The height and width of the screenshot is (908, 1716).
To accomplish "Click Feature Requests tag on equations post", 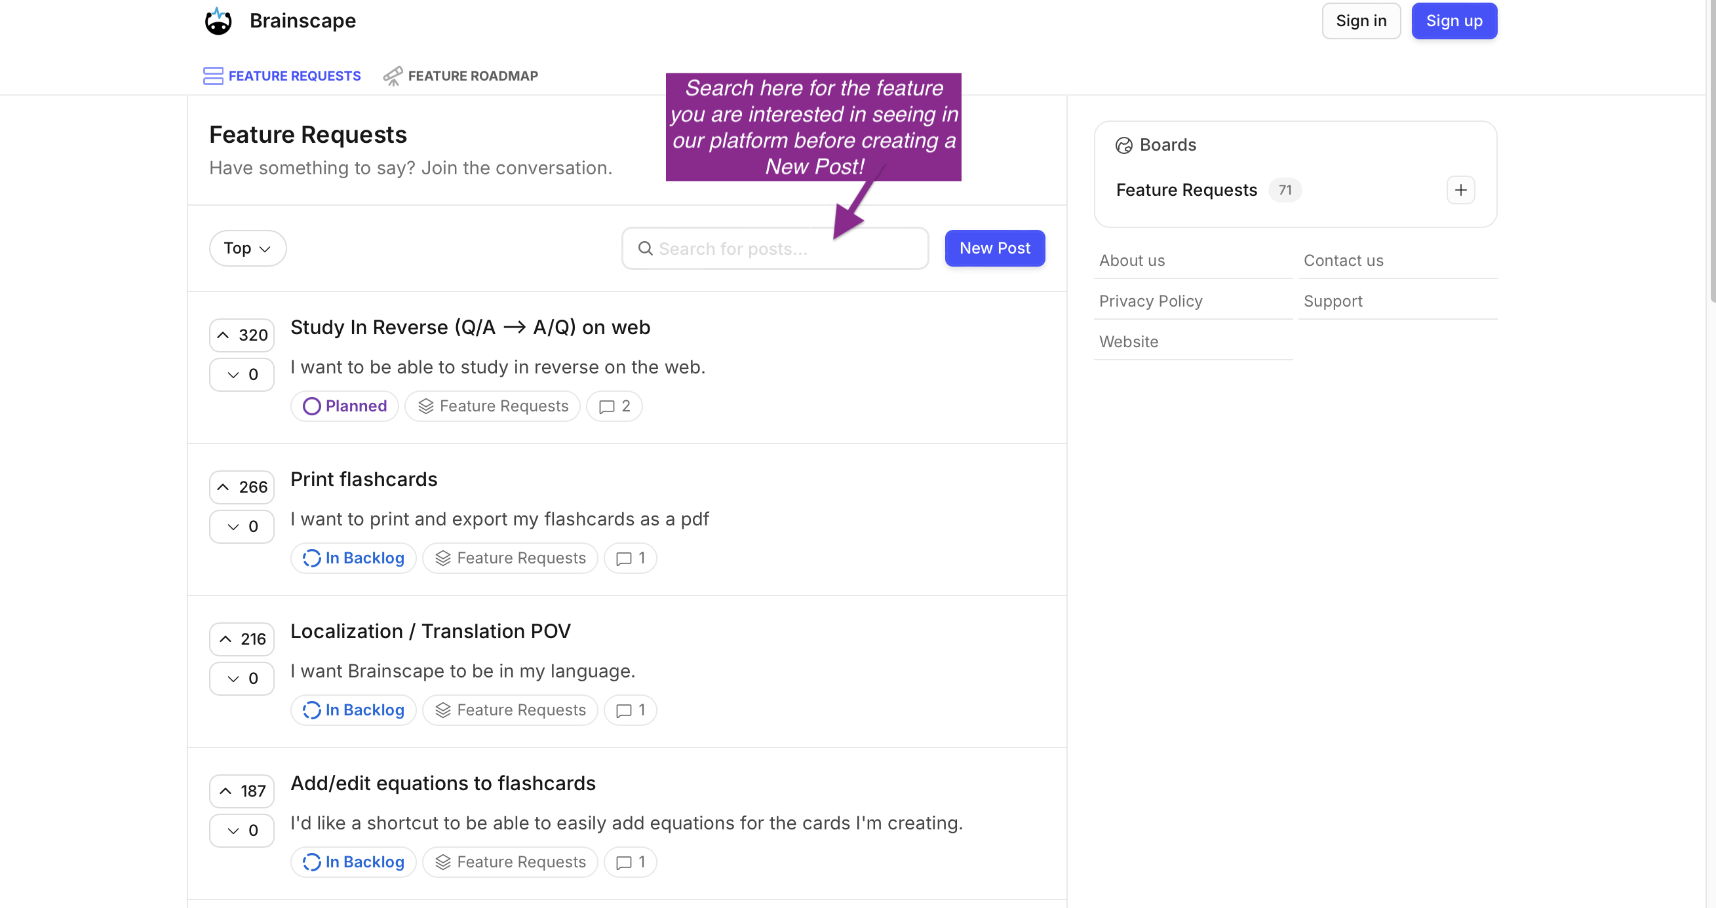I will pos(510,862).
